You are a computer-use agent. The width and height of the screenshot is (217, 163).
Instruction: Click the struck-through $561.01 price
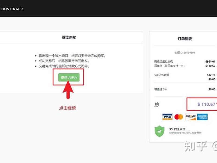[x=210, y=61]
